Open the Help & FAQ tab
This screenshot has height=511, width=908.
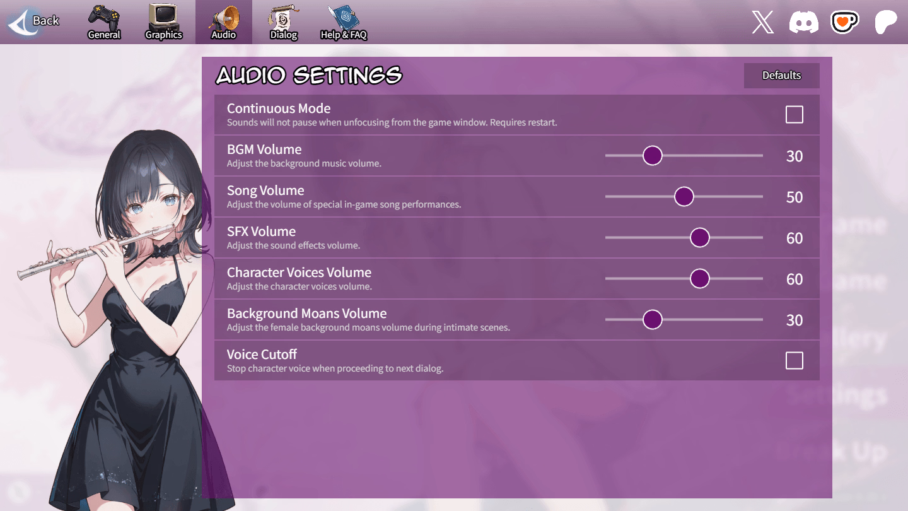click(344, 22)
